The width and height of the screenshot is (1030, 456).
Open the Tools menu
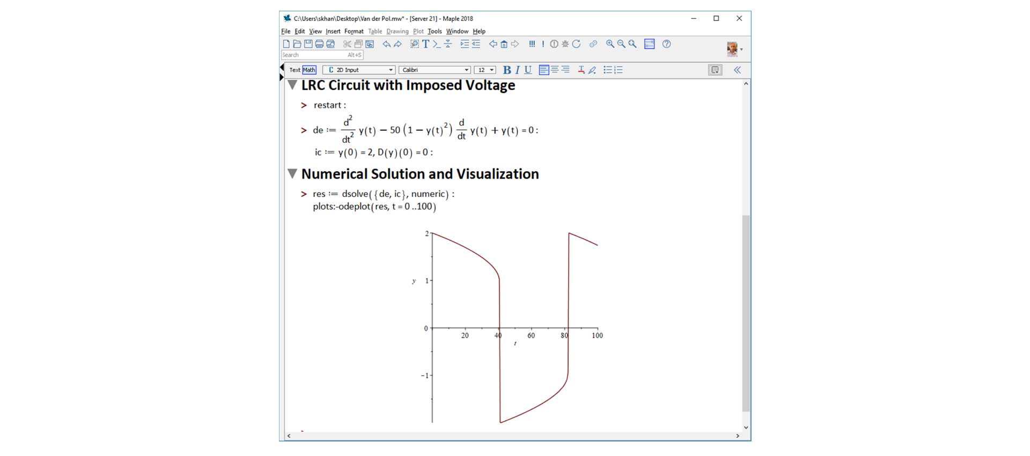coord(435,31)
